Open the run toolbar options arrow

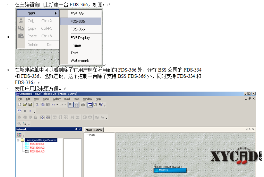34,112
